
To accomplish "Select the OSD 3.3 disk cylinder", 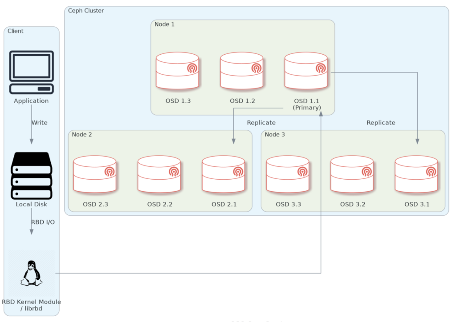I will (x=288, y=174).
